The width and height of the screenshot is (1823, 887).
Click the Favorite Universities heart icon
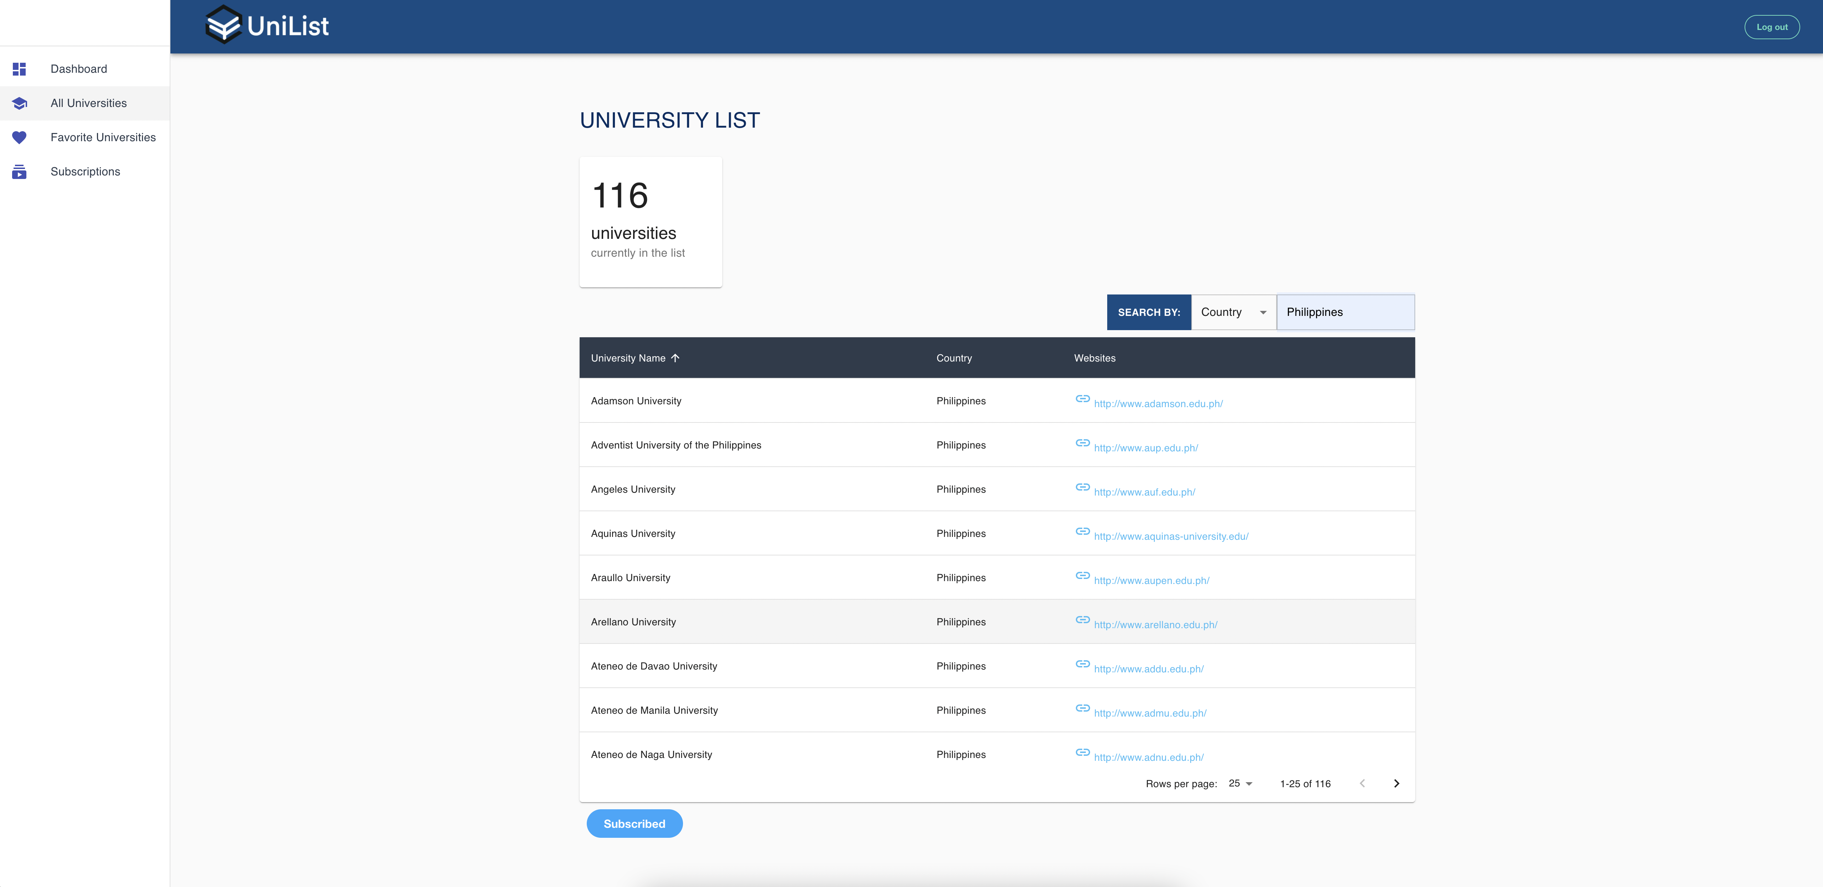(x=19, y=137)
